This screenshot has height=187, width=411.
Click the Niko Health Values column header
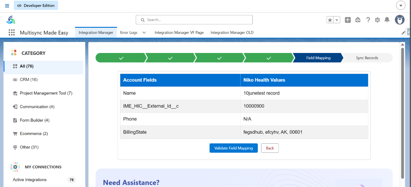click(x=304, y=80)
